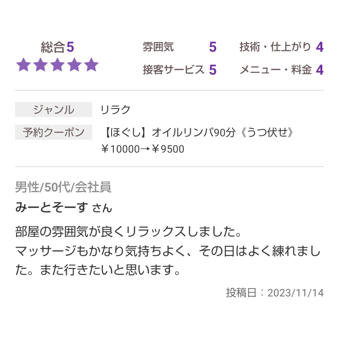The width and height of the screenshot is (338, 338).
Task: Click the 接客サービス rating label
Action: pyautogui.click(x=173, y=69)
